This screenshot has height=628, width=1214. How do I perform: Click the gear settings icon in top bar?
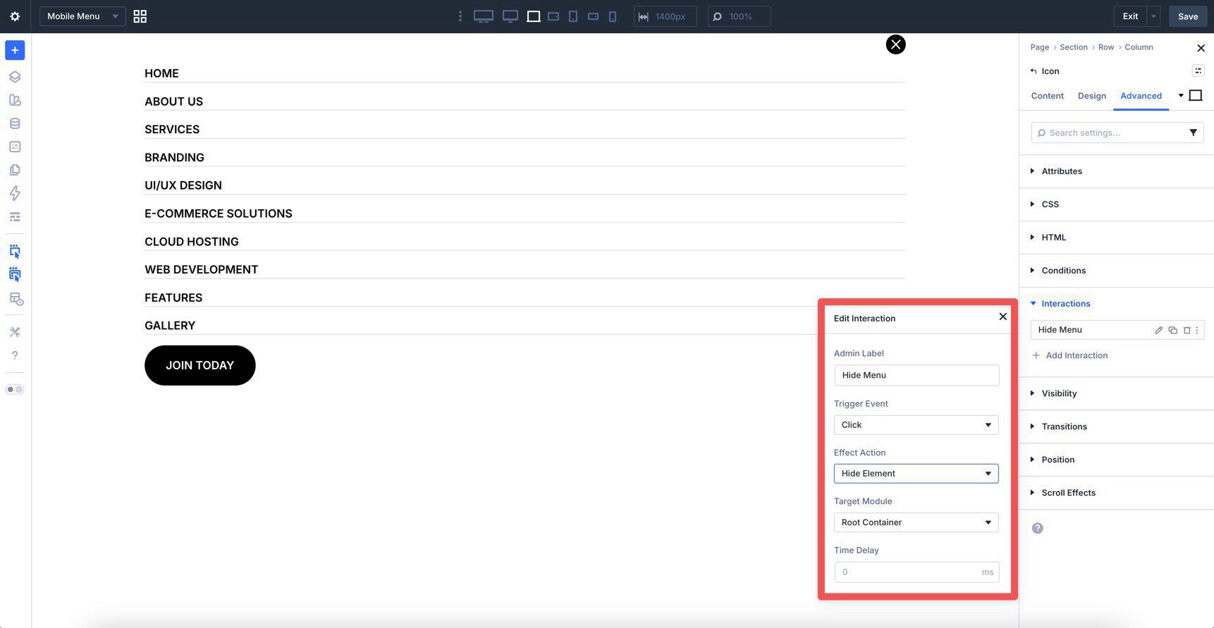point(15,16)
